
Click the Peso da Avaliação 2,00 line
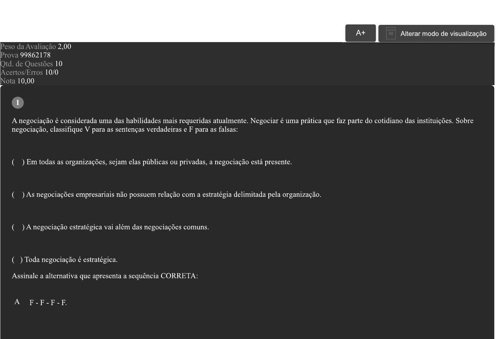(x=36, y=47)
